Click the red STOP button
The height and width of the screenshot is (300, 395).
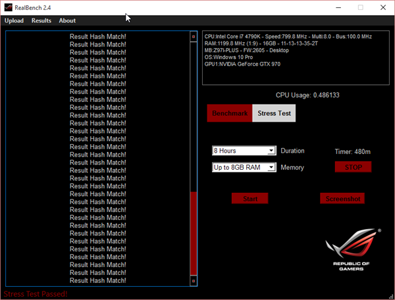353,167
